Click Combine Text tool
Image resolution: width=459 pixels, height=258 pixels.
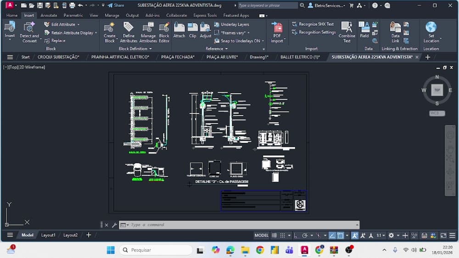tap(347, 32)
